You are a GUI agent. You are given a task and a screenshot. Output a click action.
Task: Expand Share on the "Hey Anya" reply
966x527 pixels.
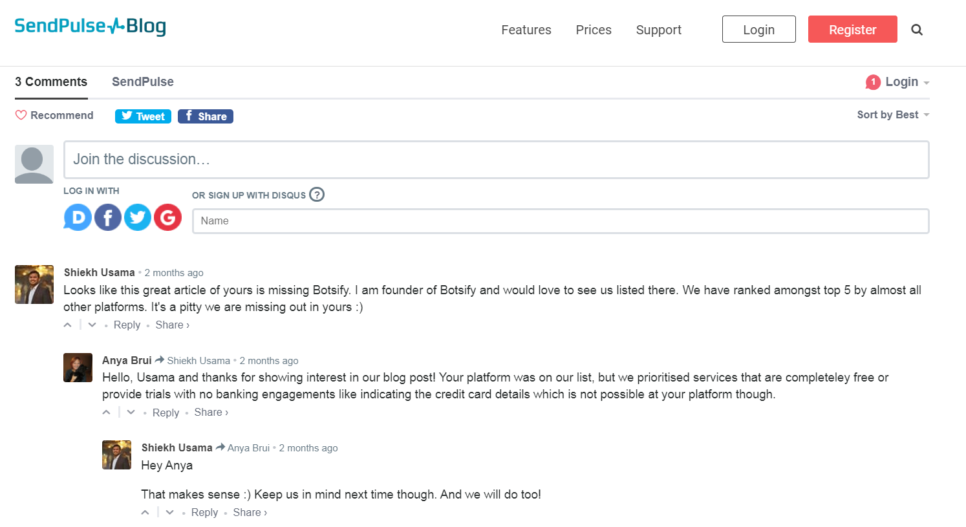click(x=250, y=512)
